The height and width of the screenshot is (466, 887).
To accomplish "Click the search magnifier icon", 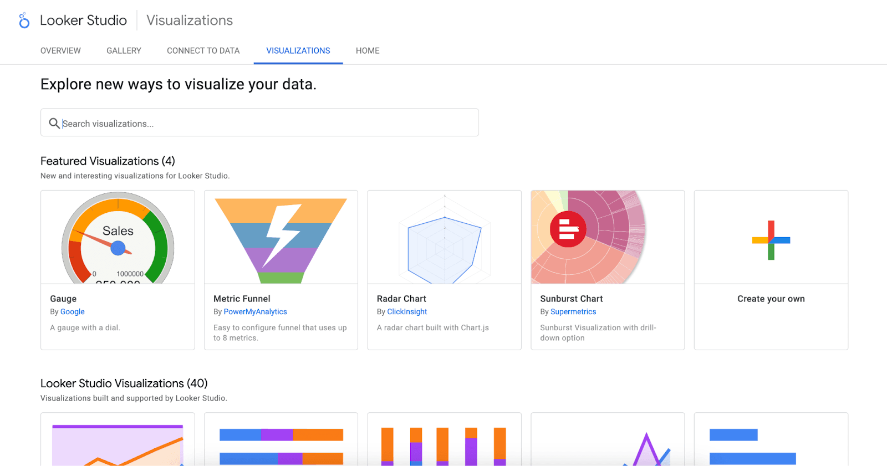I will (54, 123).
